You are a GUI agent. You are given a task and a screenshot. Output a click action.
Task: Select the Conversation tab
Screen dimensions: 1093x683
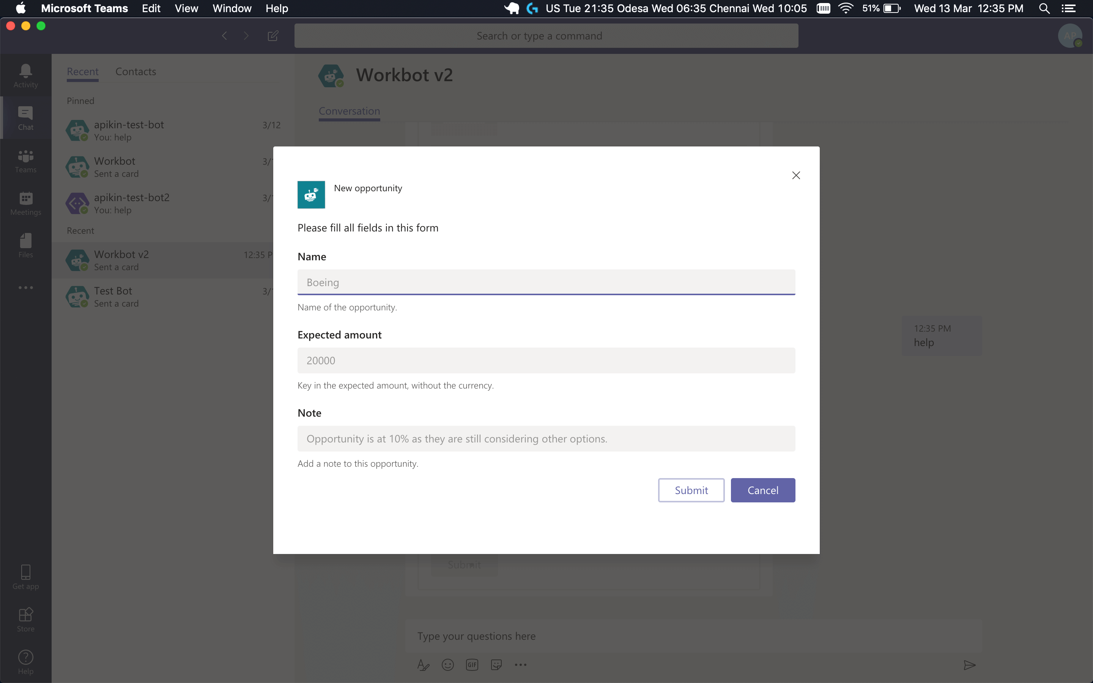click(350, 110)
